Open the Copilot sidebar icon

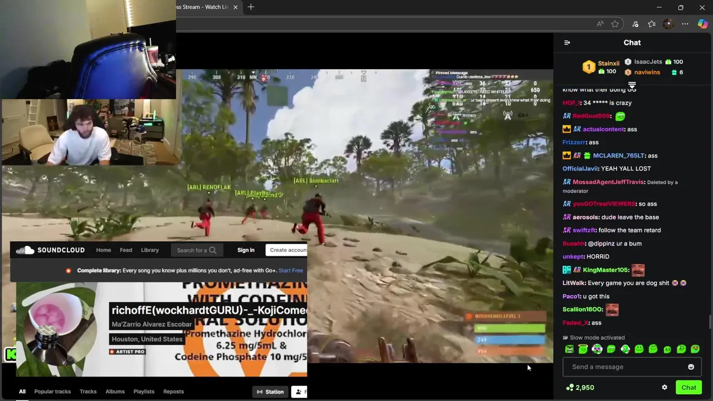702,24
